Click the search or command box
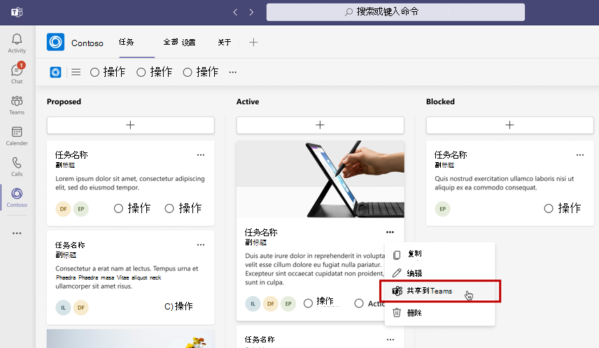Viewport: 599px width, 348px height. pos(395,12)
